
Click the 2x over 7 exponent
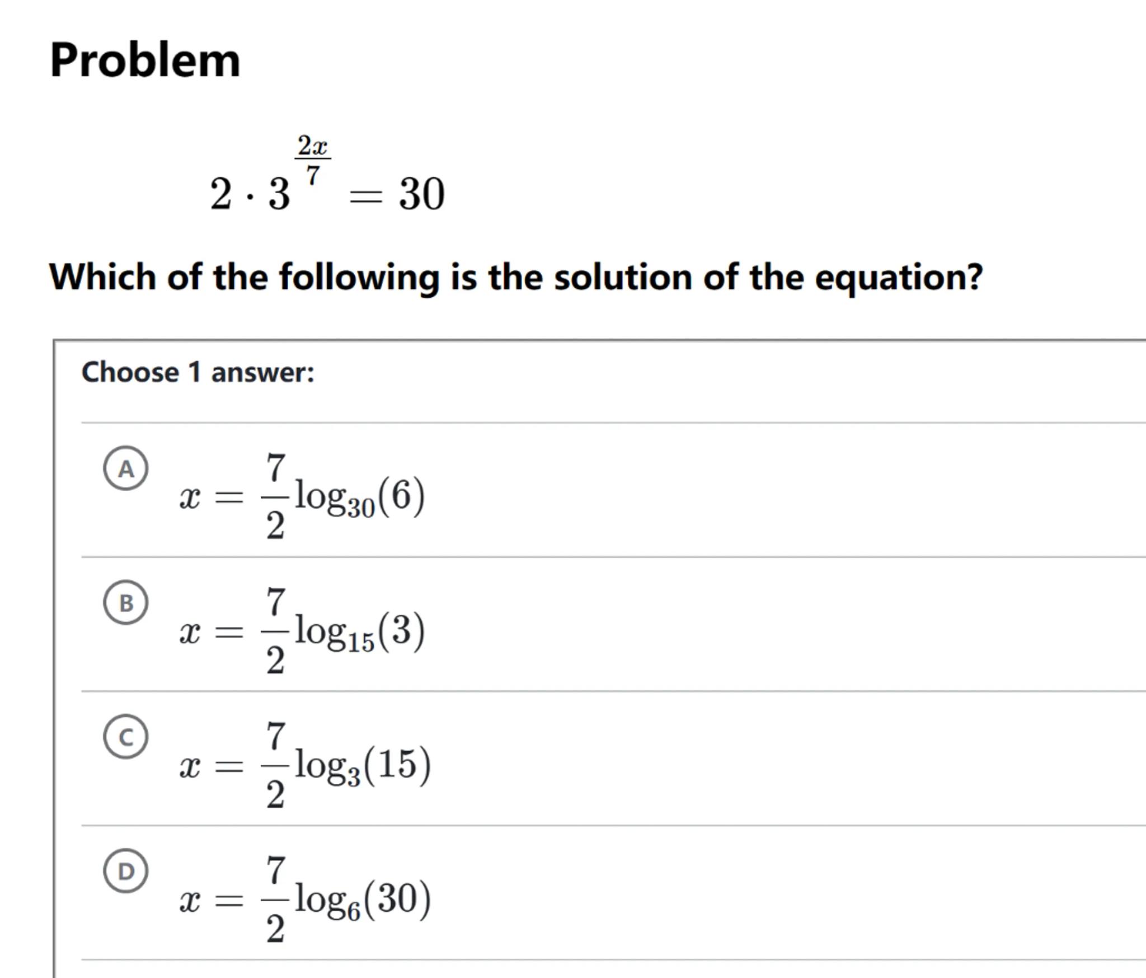click(312, 160)
